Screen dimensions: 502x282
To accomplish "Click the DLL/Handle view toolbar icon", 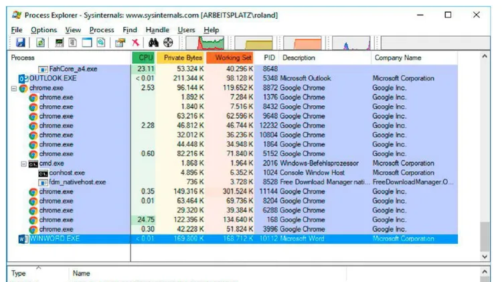I will click(x=101, y=42).
